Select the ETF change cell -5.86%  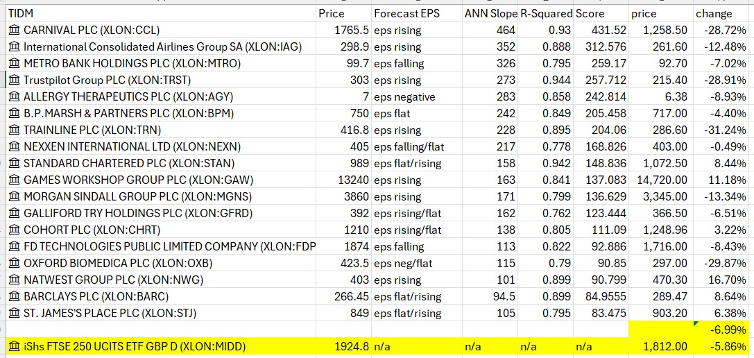(721, 346)
